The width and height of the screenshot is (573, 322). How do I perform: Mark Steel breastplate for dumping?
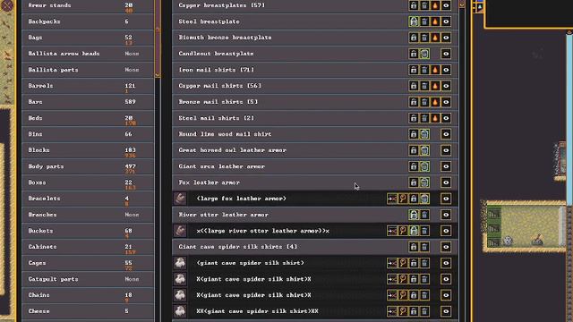424,21
